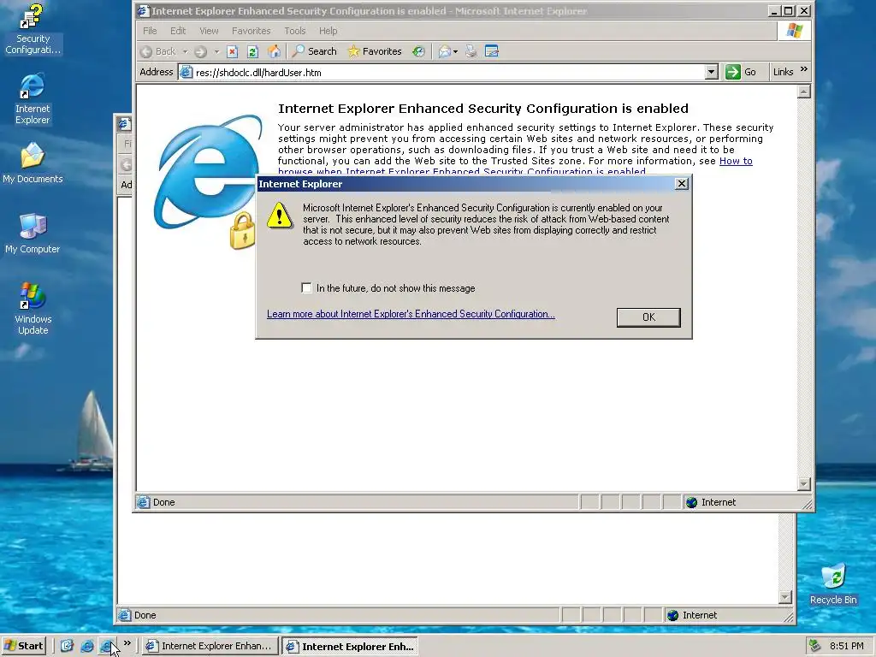
Task: Click the Go button
Action: coord(741,72)
